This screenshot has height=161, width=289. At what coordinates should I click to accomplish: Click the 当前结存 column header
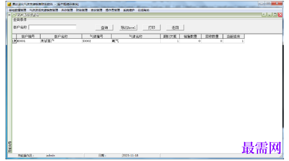[234, 36]
